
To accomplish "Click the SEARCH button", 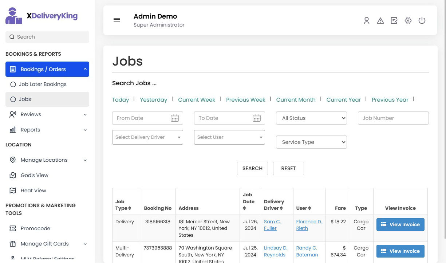I will [x=252, y=168].
